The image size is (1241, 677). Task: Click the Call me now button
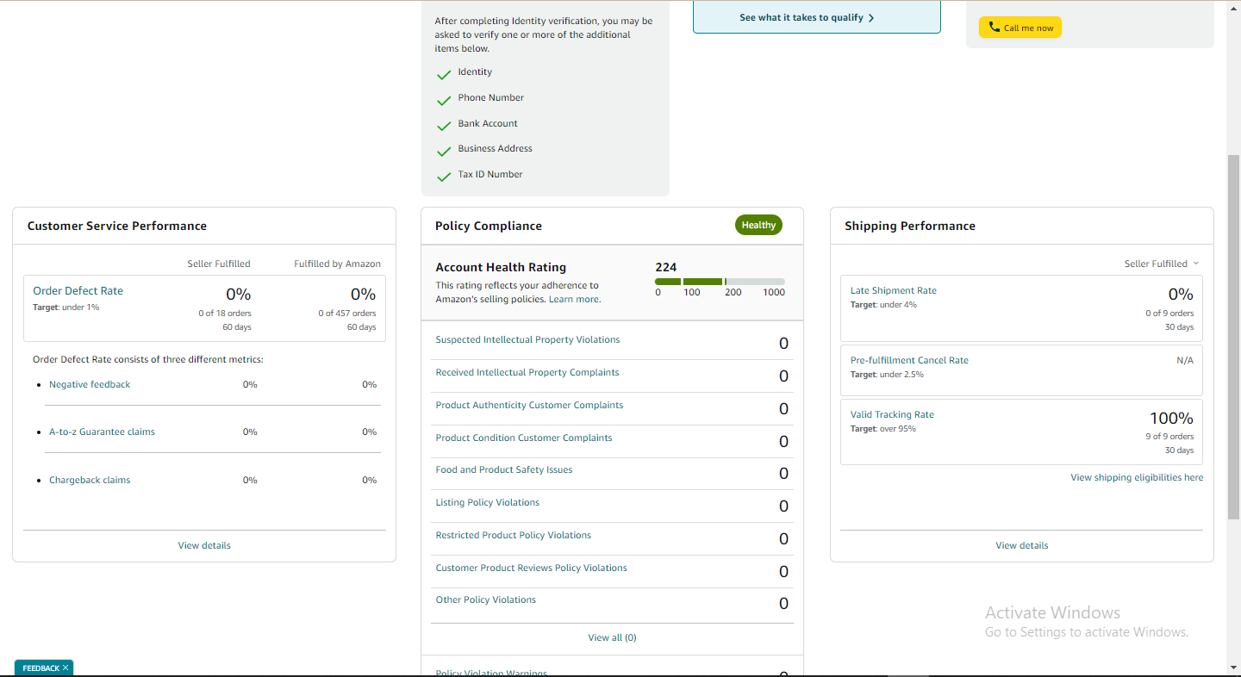click(1020, 28)
